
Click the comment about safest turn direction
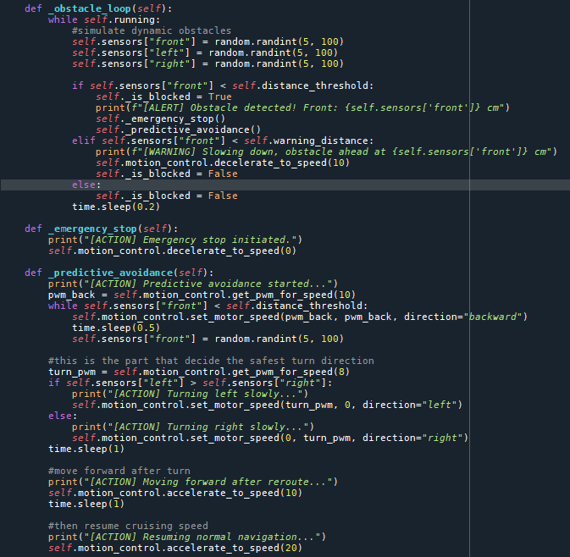coord(211,361)
